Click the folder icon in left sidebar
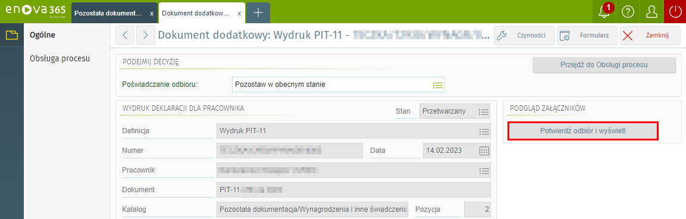686x219 pixels. (x=12, y=35)
